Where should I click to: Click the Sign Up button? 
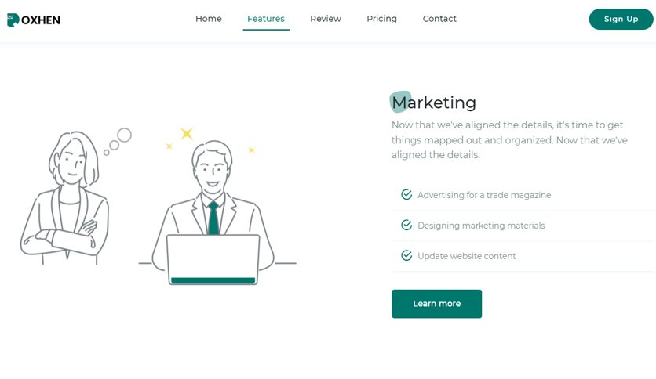[621, 20]
